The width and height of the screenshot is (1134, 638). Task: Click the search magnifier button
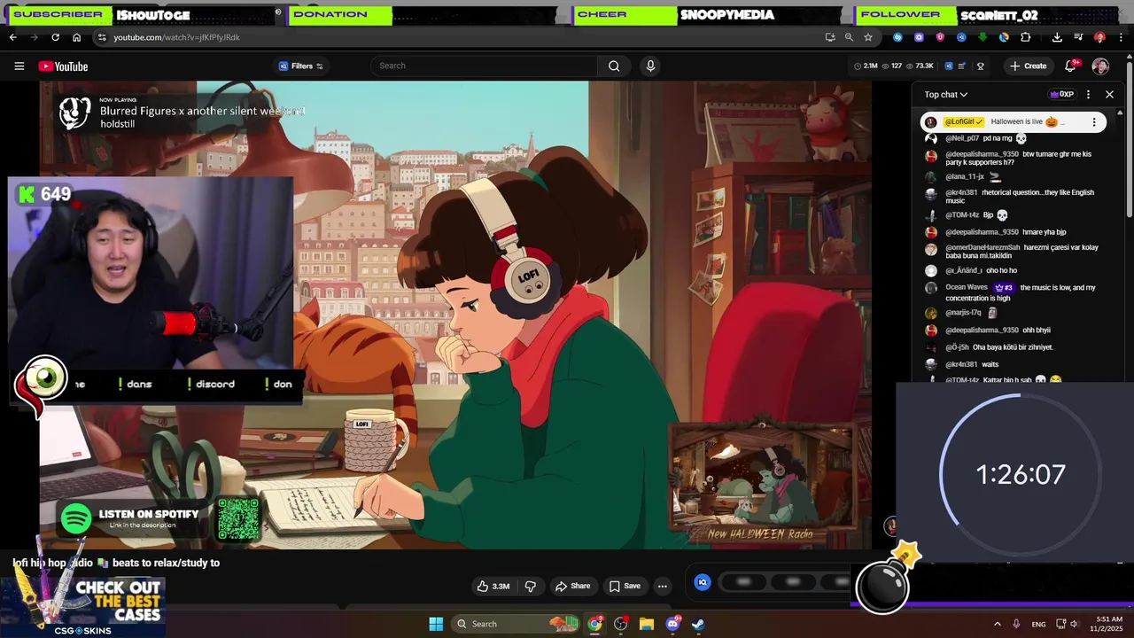pos(614,66)
